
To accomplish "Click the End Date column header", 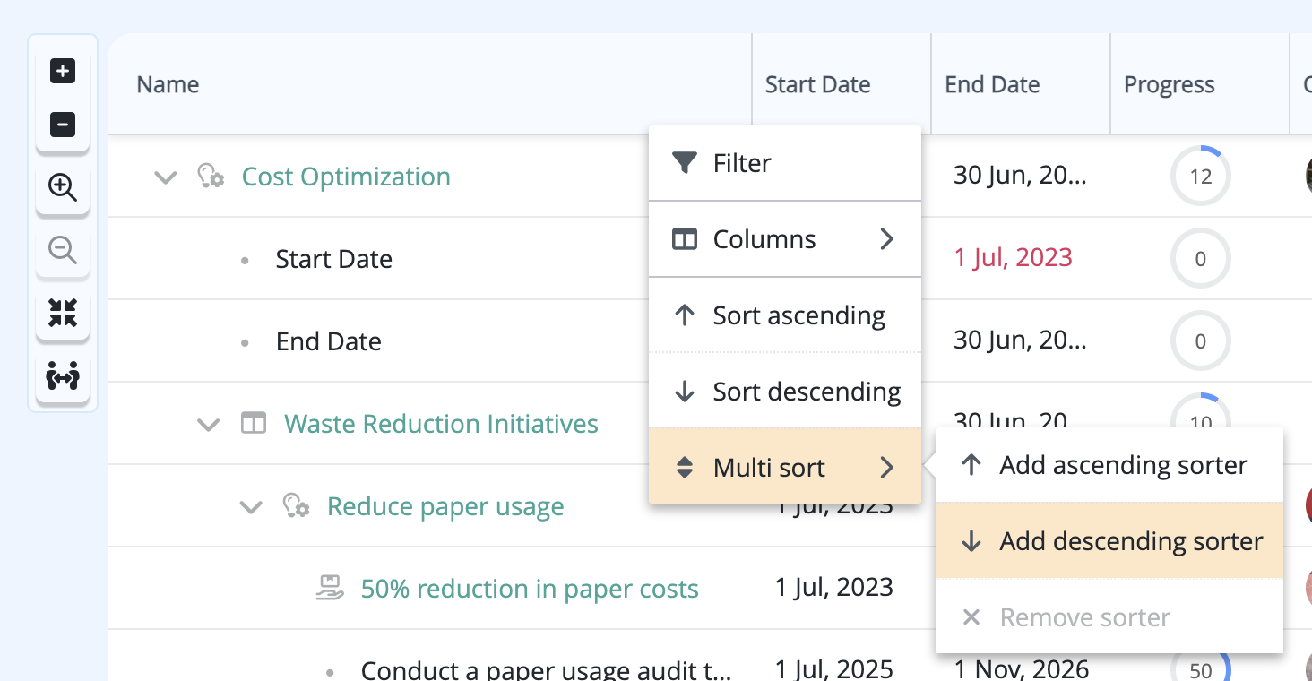I will pyautogui.click(x=1021, y=84).
